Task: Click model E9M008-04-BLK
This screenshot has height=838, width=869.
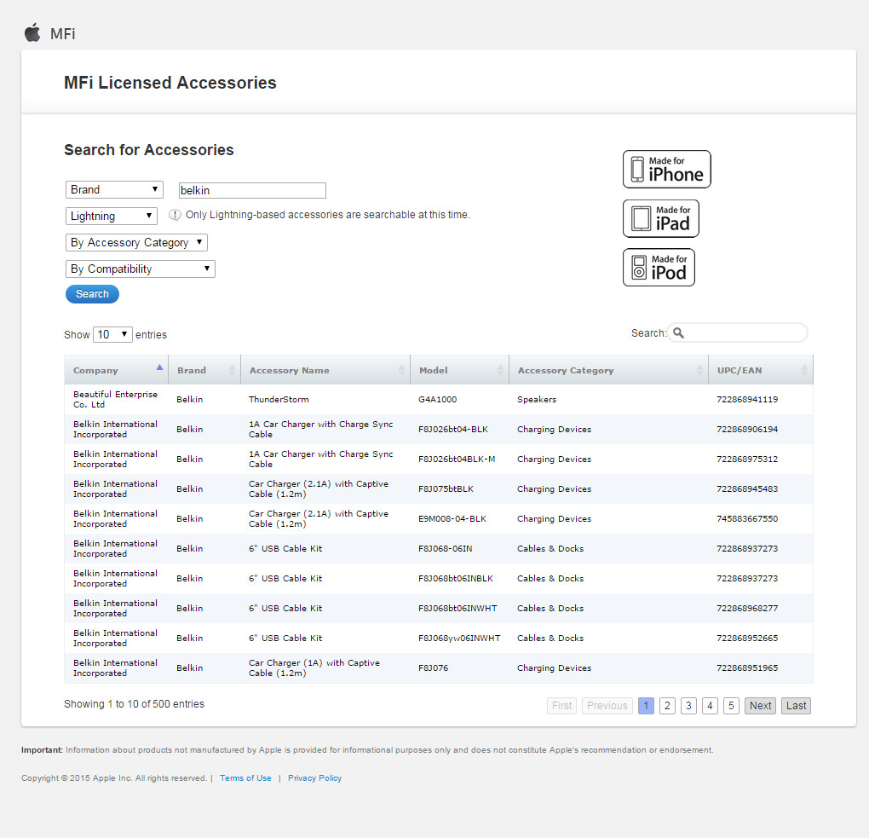Action: [x=452, y=518]
